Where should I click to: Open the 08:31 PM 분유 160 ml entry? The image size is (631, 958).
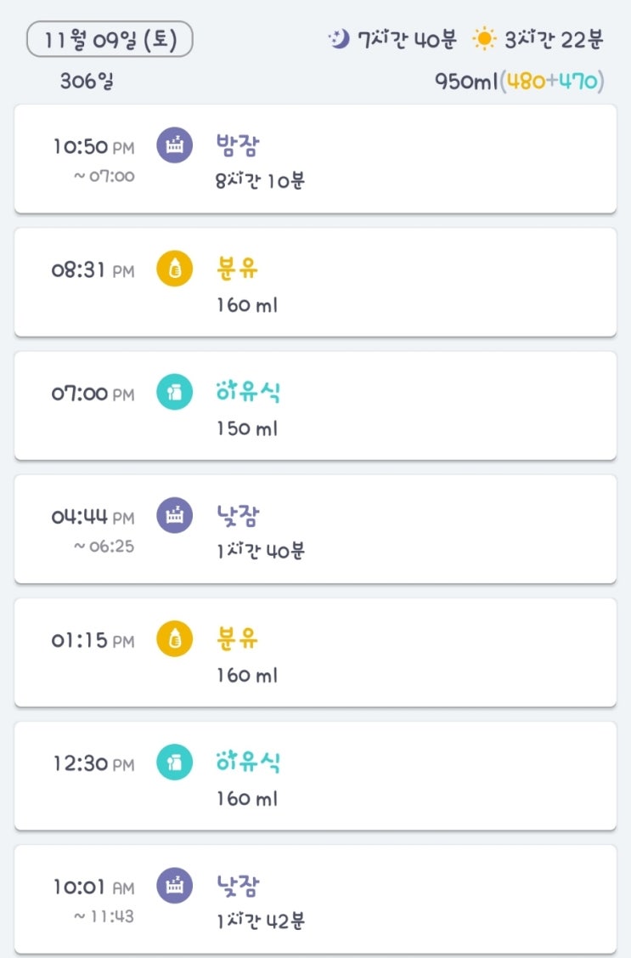tap(382, 283)
